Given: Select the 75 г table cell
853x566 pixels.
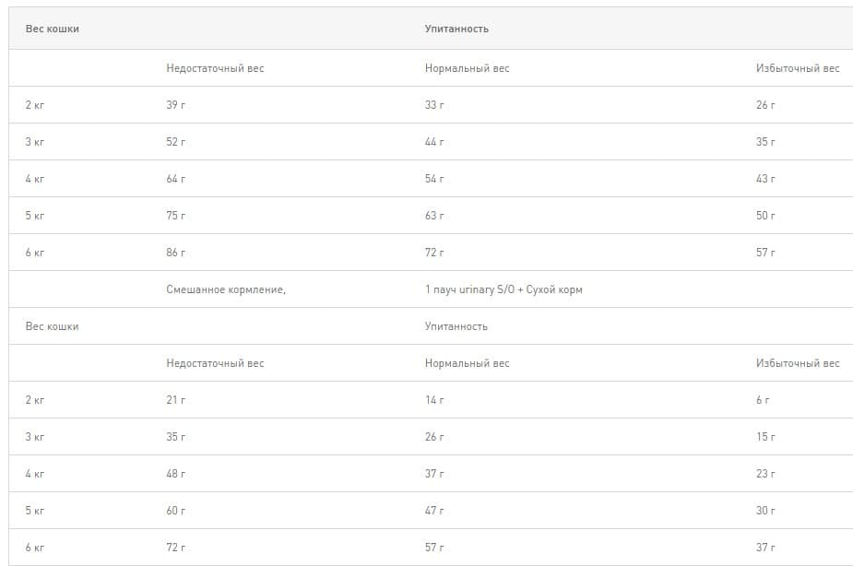Looking at the screenshot, I should (x=176, y=216).
